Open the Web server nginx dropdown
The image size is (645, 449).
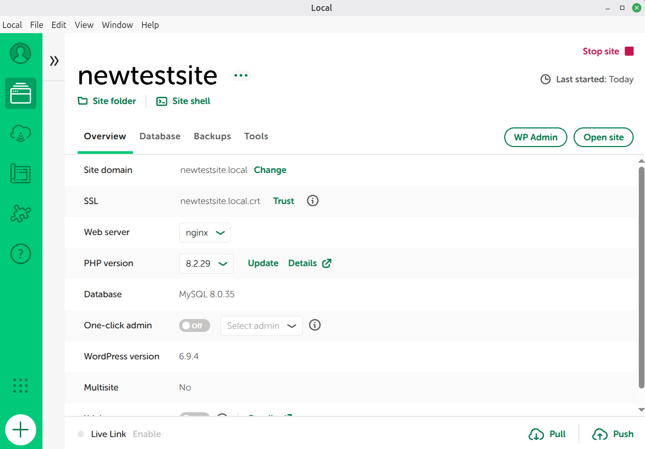pos(205,233)
